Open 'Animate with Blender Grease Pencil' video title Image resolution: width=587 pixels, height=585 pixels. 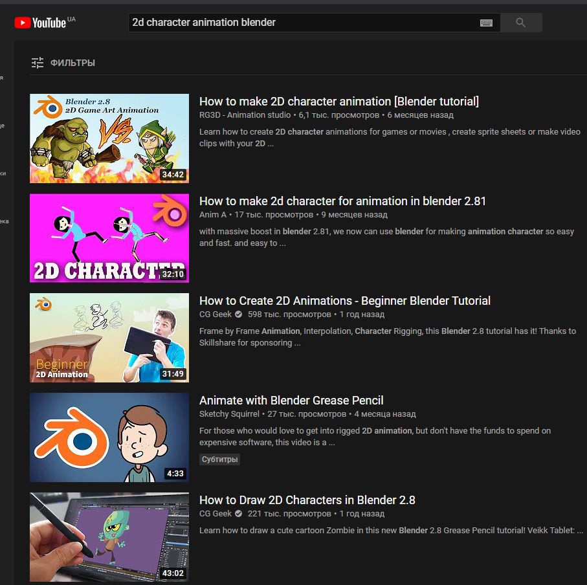(291, 401)
